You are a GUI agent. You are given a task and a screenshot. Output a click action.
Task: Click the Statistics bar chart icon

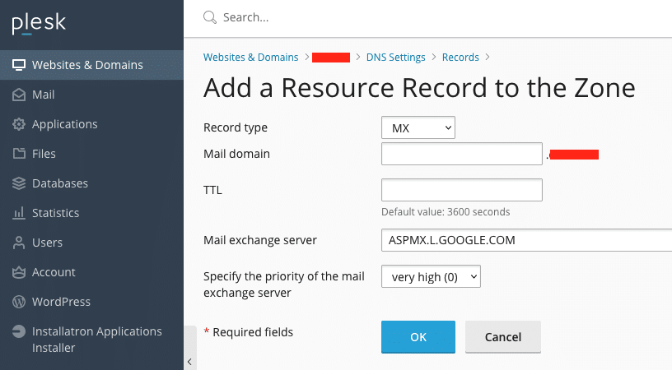pyautogui.click(x=19, y=213)
